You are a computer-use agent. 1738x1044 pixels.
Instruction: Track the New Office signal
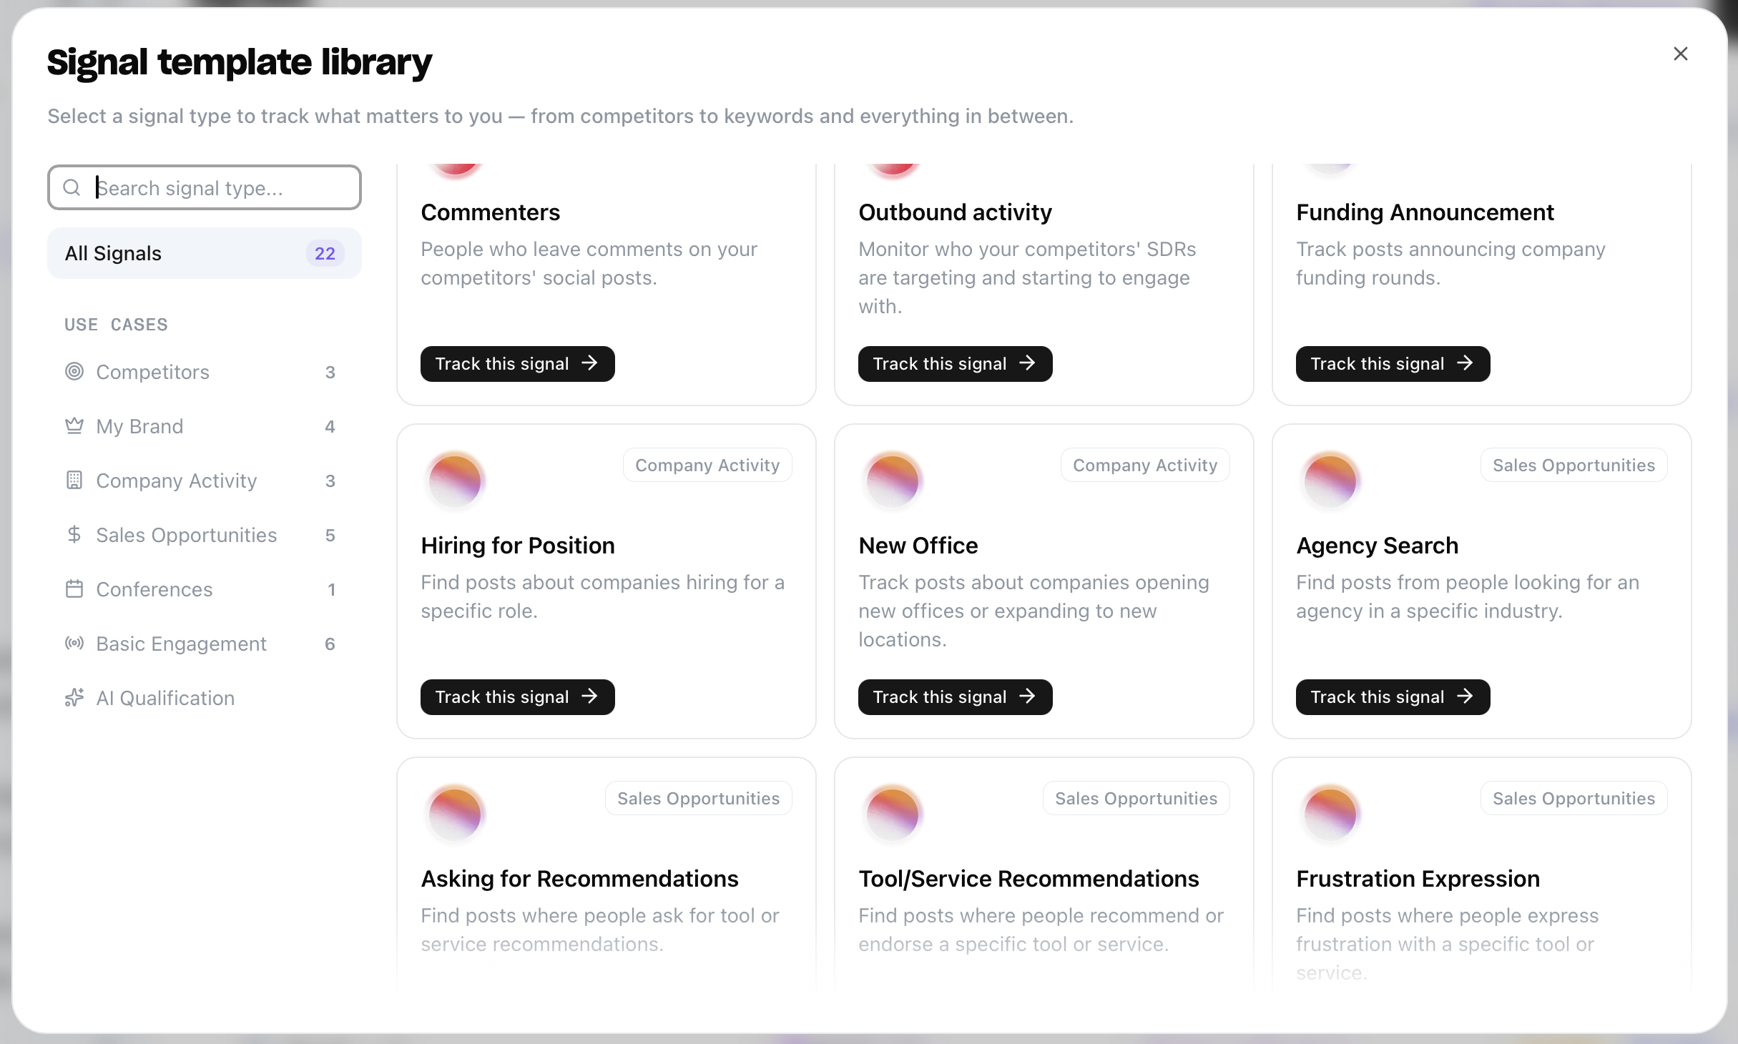click(955, 696)
